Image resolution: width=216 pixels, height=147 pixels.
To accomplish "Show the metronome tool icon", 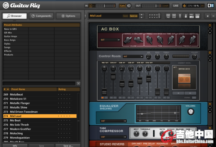I will [x=186, y=16].
